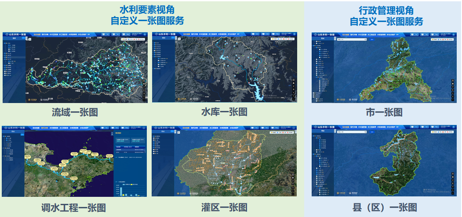Open the 县（区）一张图 screenshot thumbnail
Screen dimensions: 462x217
(x=384, y=160)
